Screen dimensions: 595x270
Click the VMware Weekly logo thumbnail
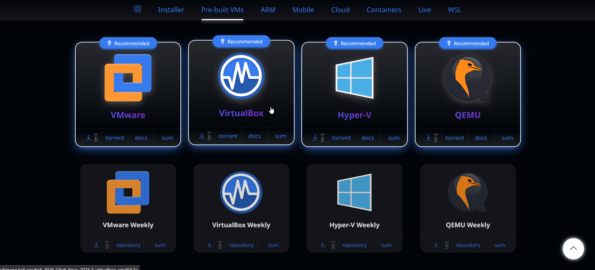pyautogui.click(x=128, y=192)
